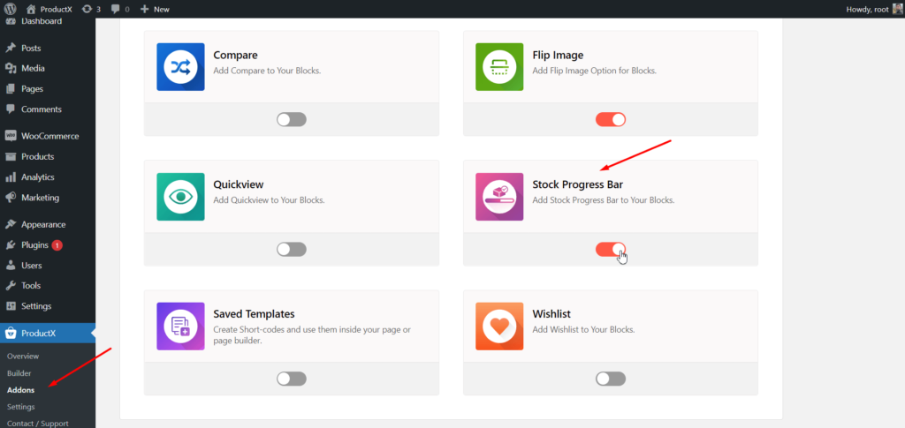The height and width of the screenshot is (428, 905).
Task: Click the Posts pin icon in sidebar
Action: (x=11, y=49)
